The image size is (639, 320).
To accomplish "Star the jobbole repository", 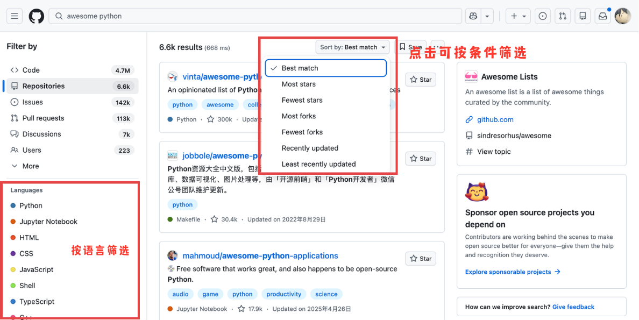I will [421, 159].
